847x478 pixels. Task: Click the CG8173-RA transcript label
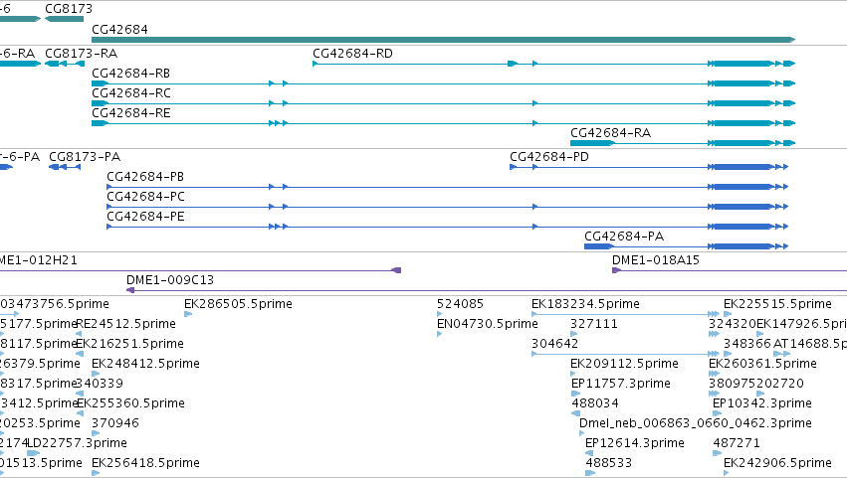click(81, 54)
